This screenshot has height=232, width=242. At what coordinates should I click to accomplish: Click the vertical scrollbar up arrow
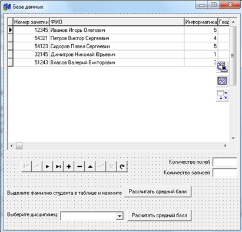(233, 22)
